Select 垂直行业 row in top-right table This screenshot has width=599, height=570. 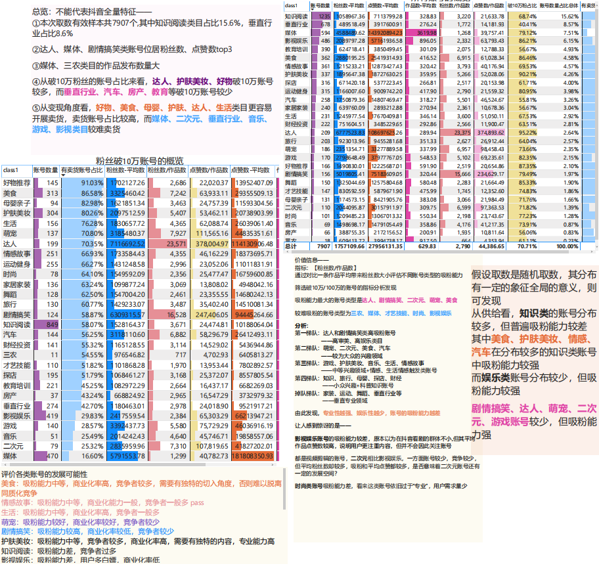(439, 24)
